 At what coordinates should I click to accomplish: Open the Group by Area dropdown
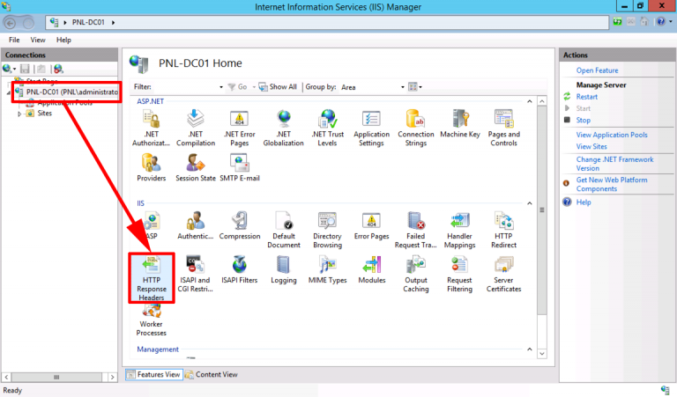tap(402, 87)
